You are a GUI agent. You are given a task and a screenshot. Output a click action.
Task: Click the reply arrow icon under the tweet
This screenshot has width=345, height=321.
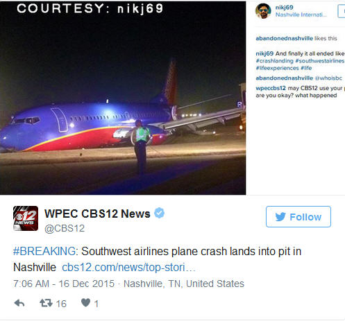(x=19, y=303)
